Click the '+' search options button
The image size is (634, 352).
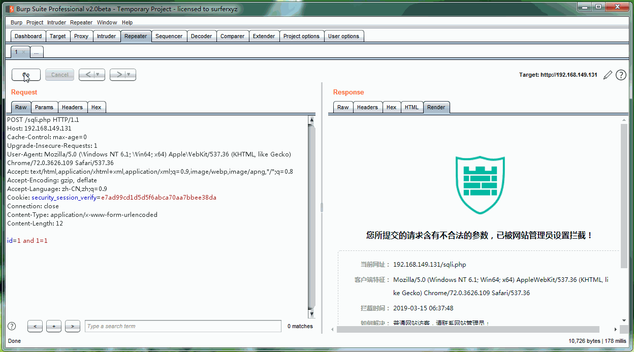pos(54,326)
